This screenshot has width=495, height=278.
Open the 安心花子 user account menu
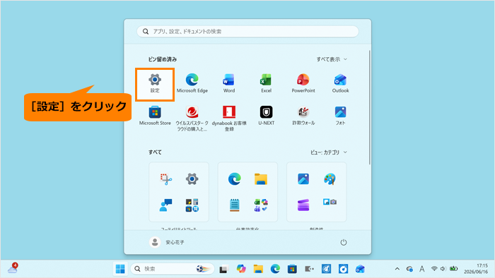click(x=167, y=242)
